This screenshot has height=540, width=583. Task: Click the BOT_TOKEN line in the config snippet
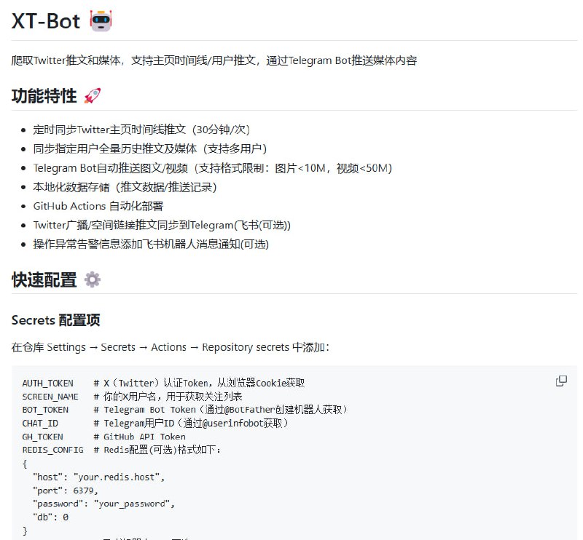(45, 408)
